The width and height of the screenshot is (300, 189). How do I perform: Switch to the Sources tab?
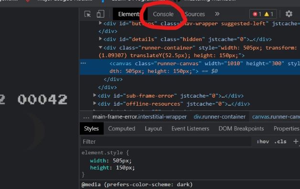tap(195, 14)
